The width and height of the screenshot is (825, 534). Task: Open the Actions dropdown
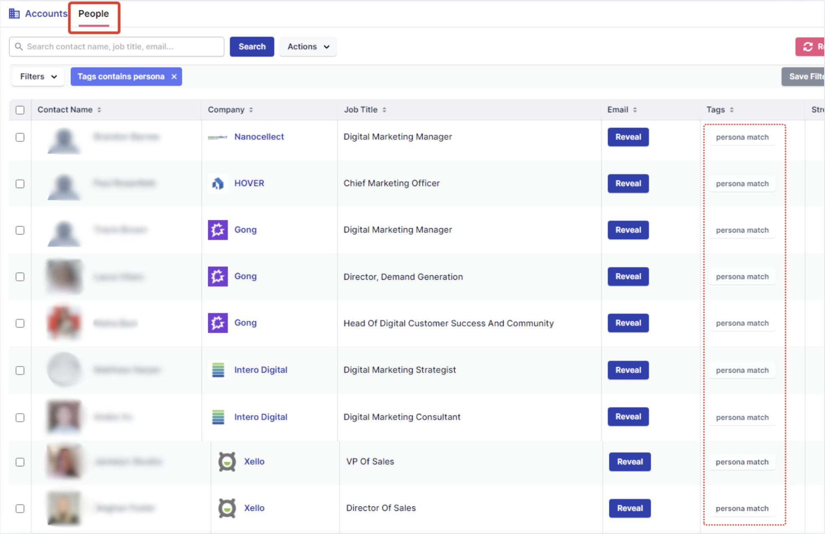click(308, 47)
